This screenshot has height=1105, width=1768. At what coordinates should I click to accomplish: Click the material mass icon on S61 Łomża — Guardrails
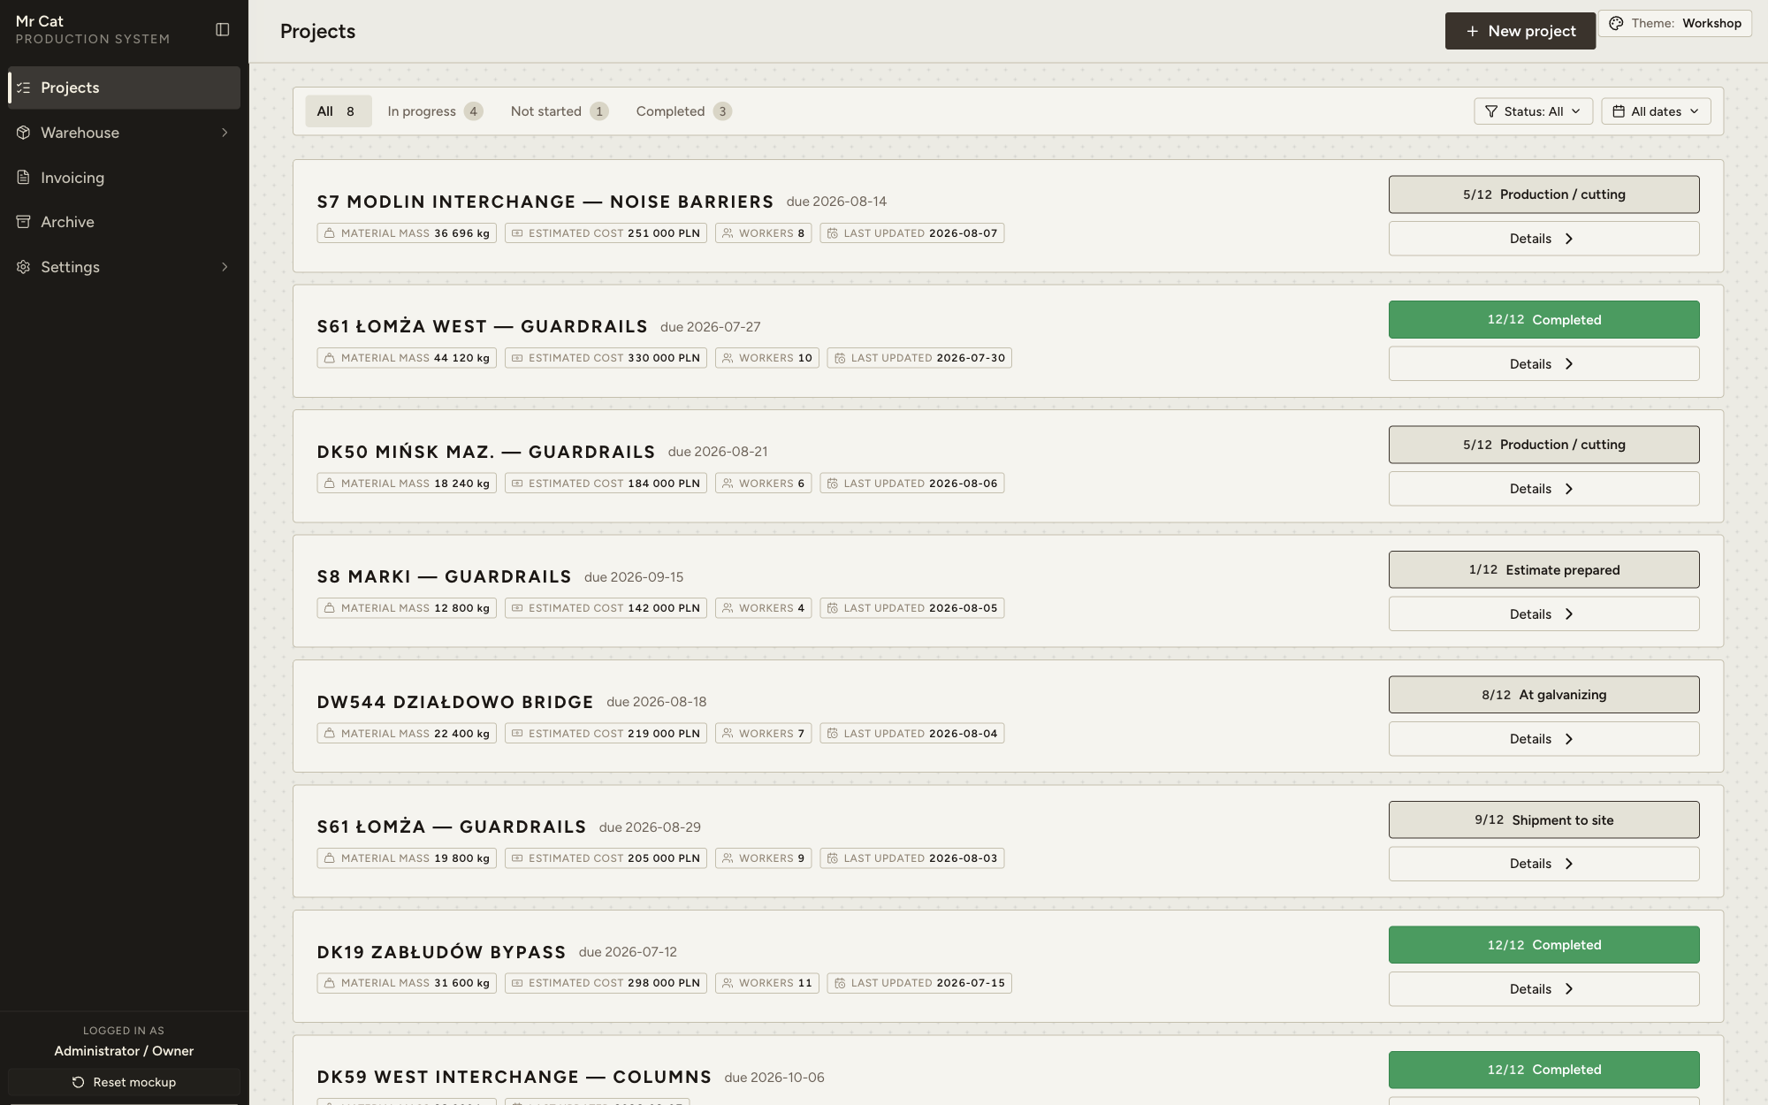(330, 858)
